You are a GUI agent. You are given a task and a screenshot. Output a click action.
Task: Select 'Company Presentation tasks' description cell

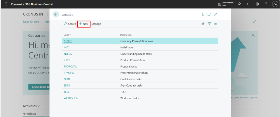[x=137, y=41]
